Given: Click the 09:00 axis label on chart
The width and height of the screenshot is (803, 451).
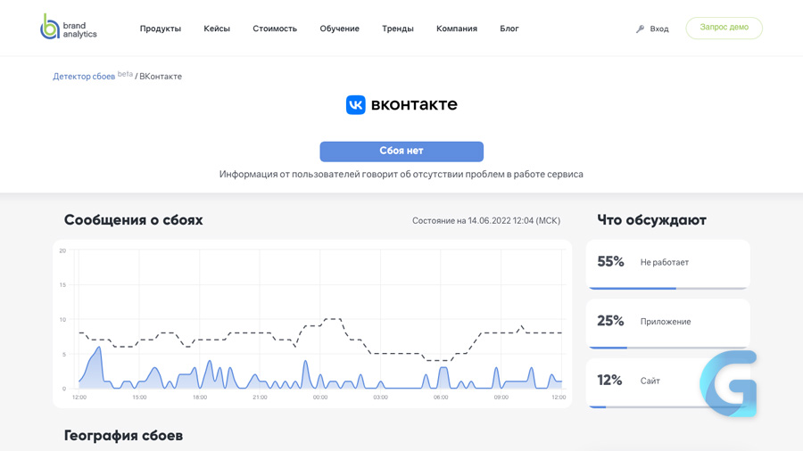Looking at the screenshot, I should tap(501, 398).
